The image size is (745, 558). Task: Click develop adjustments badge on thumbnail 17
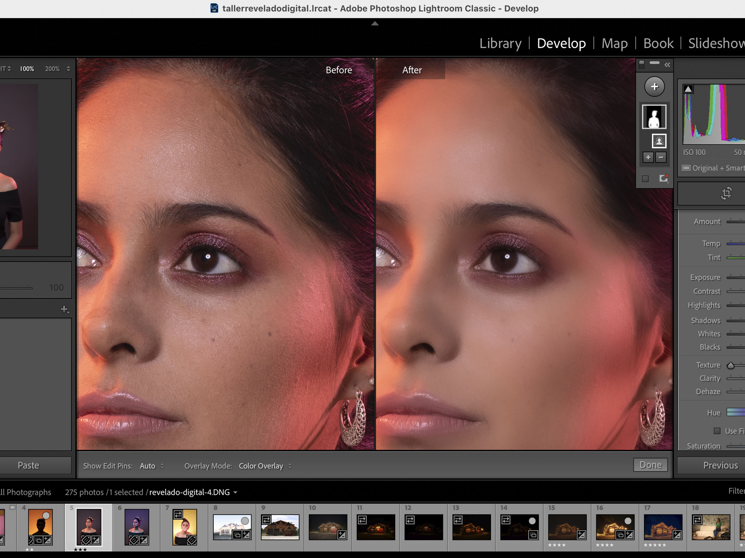(677, 535)
